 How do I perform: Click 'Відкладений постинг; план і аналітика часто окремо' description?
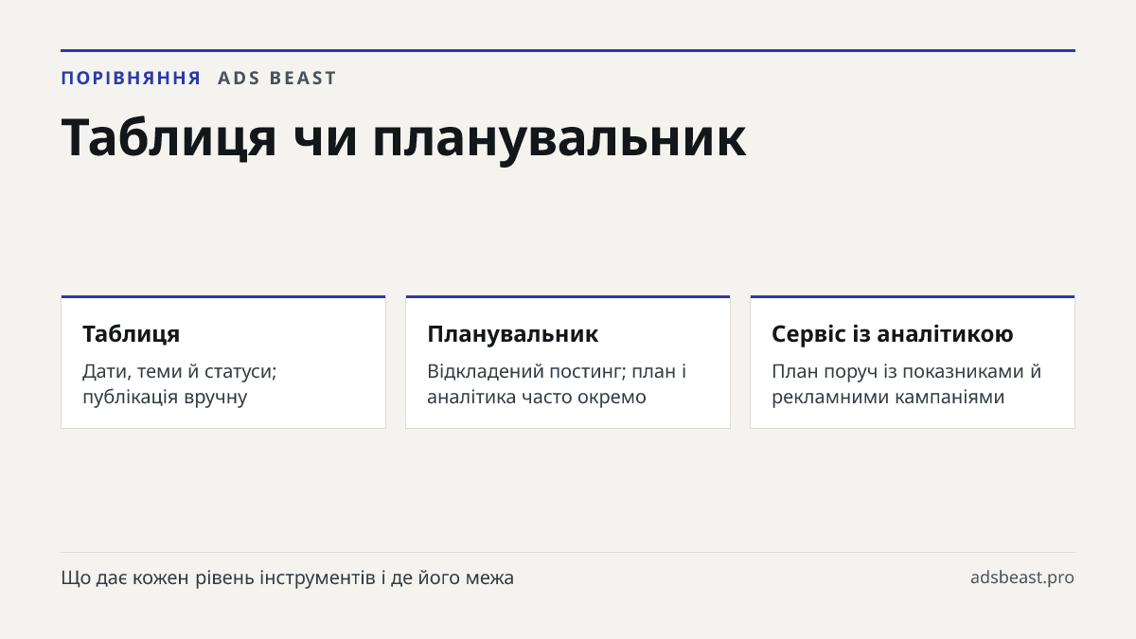pos(557,384)
